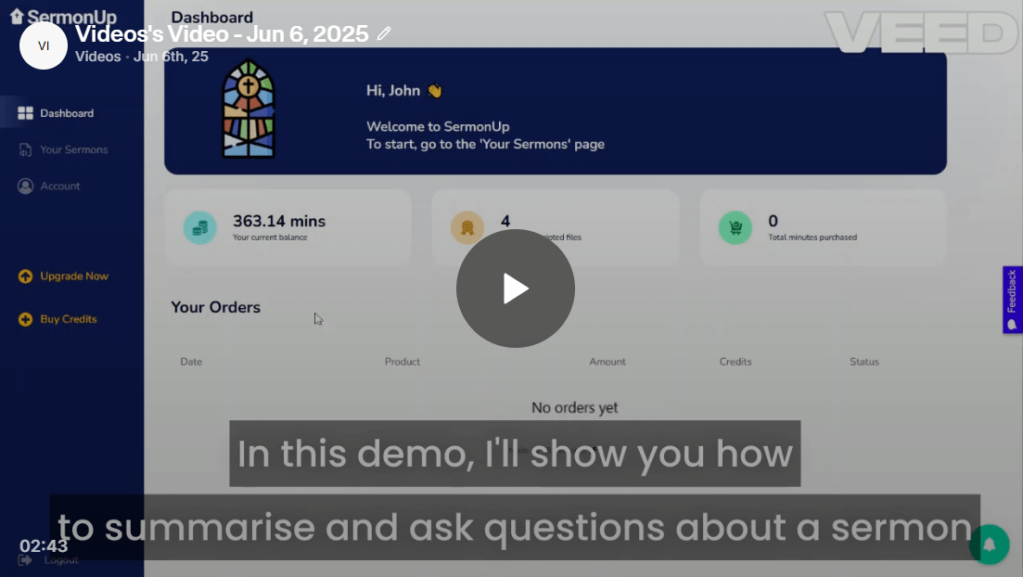Click the 'Your Orders' heading
This screenshot has width=1023, height=577.
point(215,307)
